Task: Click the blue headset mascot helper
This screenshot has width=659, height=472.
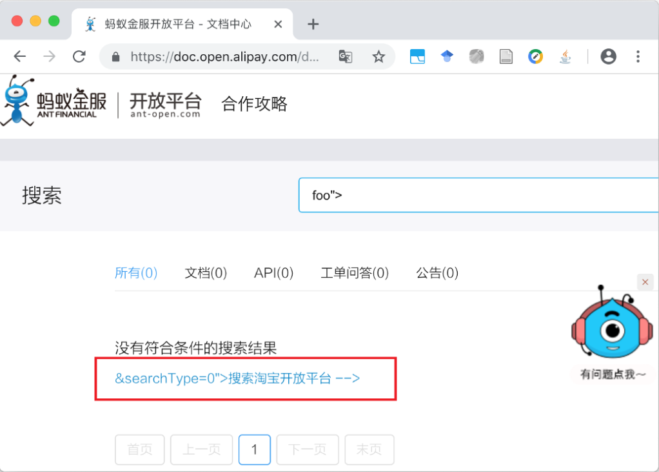Action: click(x=612, y=322)
